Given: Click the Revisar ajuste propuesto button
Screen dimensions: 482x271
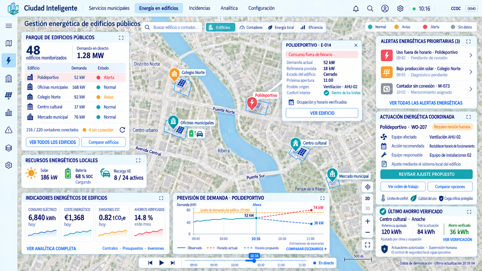Looking at the screenshot, I should (x=426, y=174).
